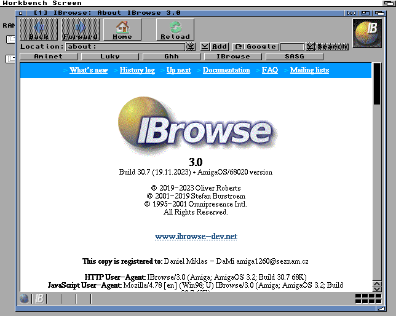The width and height of the screenshot is (396, 316).
Task: Open the search field history dropdown
Action: pos(310,47)
